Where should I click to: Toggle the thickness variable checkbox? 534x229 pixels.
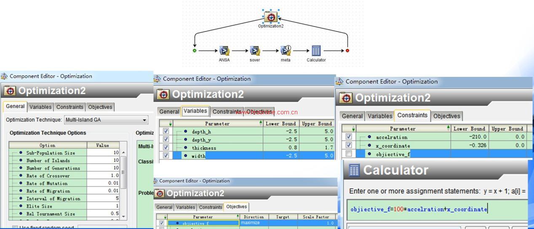(x=166, y=147)
